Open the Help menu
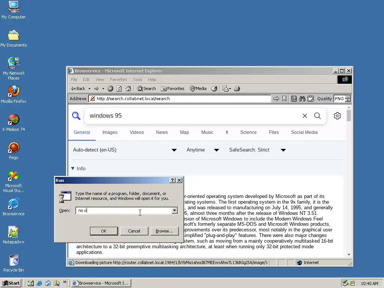The image size is (384, 288). pyautogui.click(x=152, y=79)
